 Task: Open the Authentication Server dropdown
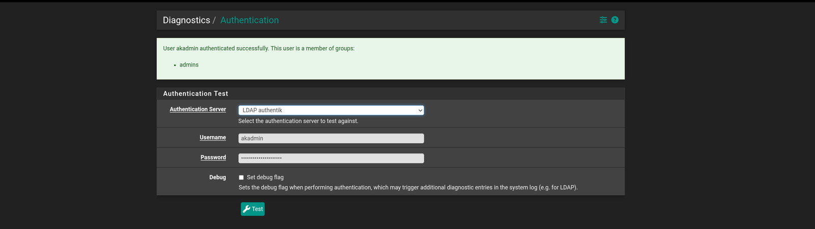pyautogui.click(x=331, y=110)
